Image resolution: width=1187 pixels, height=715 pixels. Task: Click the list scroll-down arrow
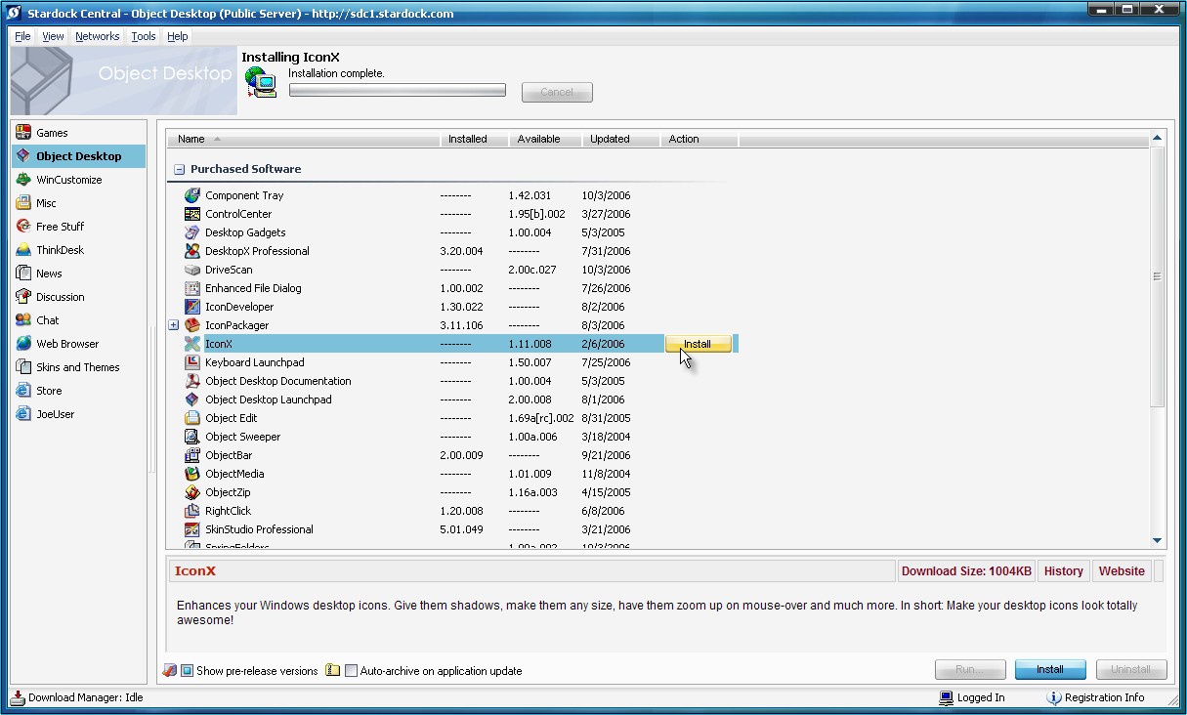(1157, 540)
